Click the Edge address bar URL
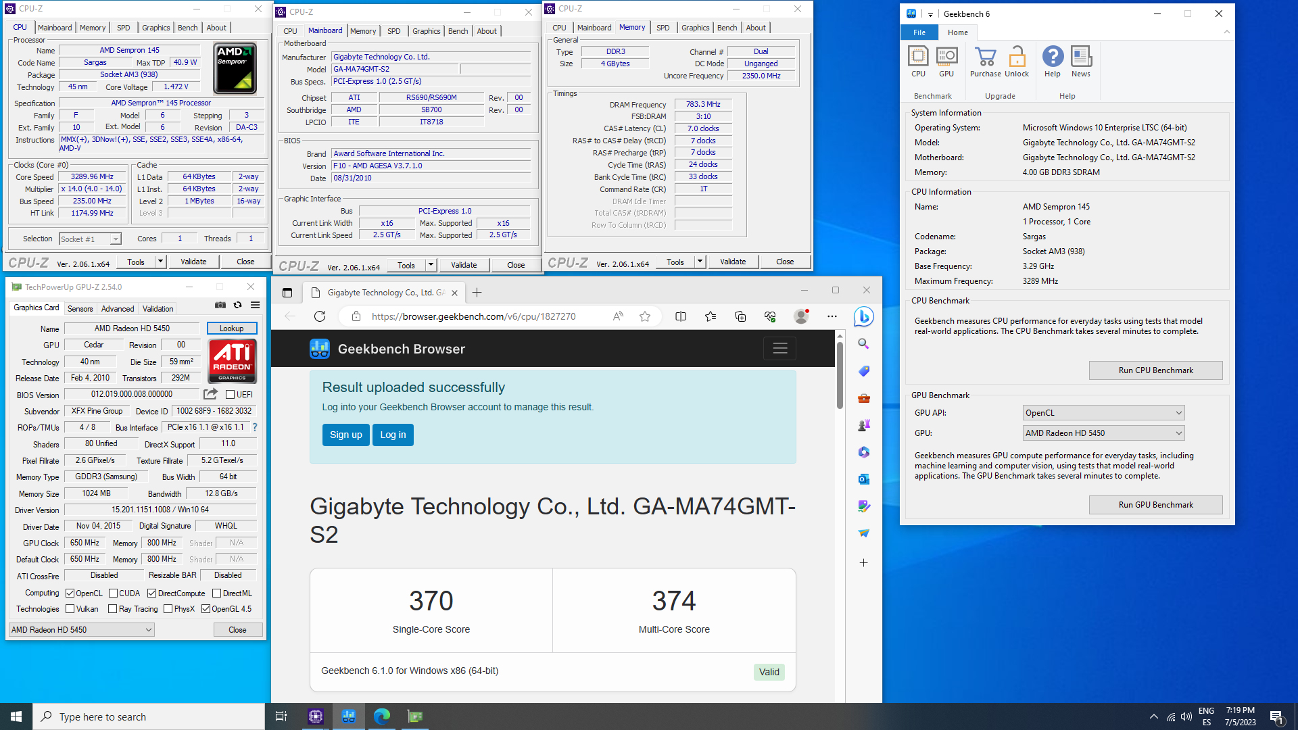 (x=473, y=316)
